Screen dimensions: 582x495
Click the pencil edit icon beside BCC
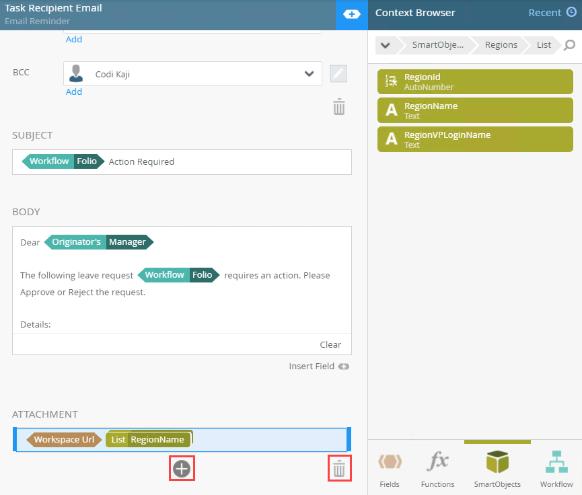pos(338,74)
